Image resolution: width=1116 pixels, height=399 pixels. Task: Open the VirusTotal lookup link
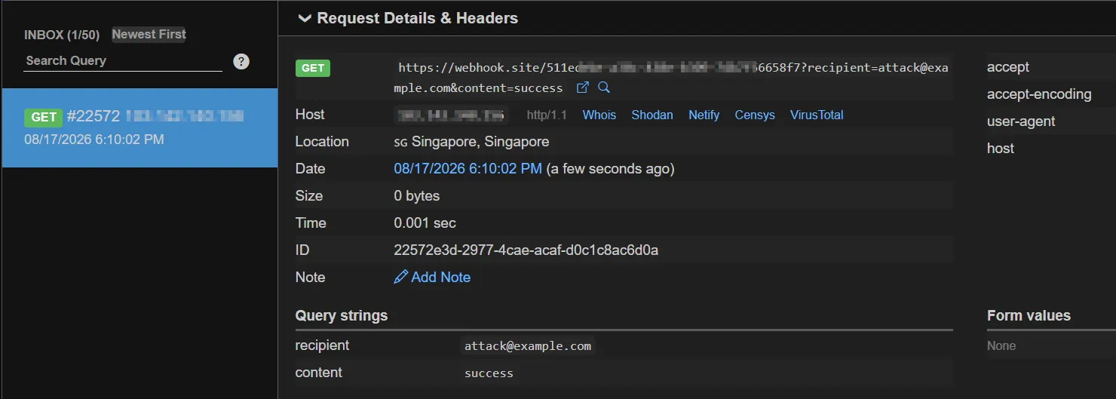(817, 115)
